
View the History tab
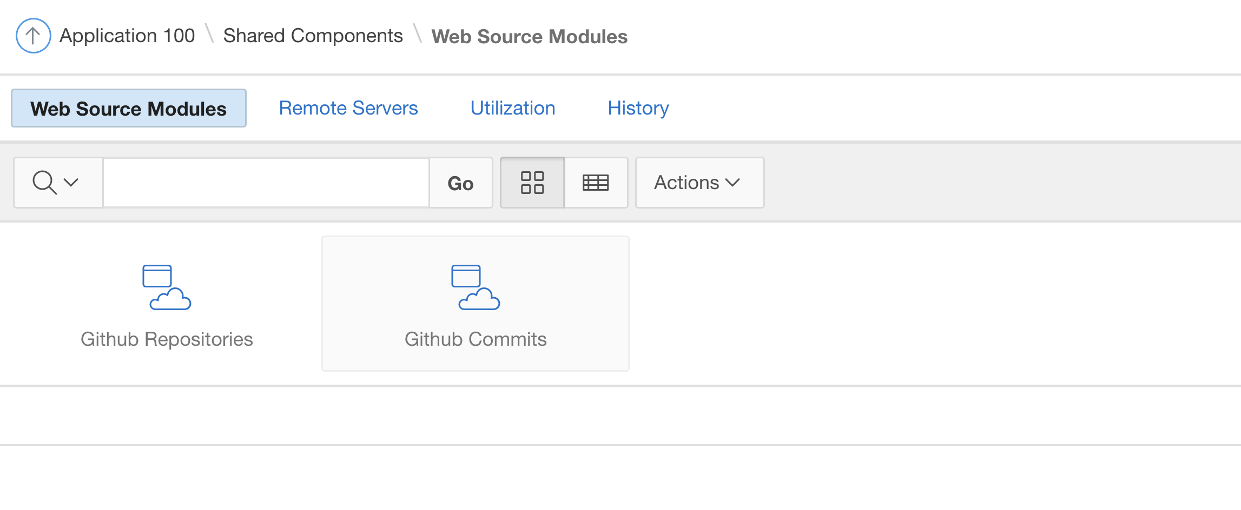click(x=638, y=108)
